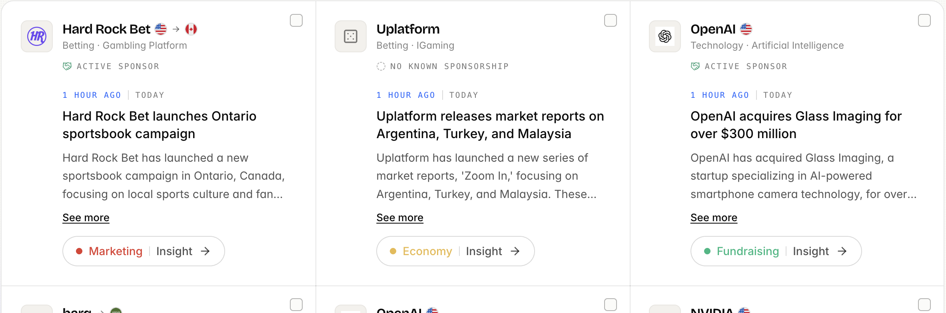Click the OpenAI logo icon

tap(665, 36)
